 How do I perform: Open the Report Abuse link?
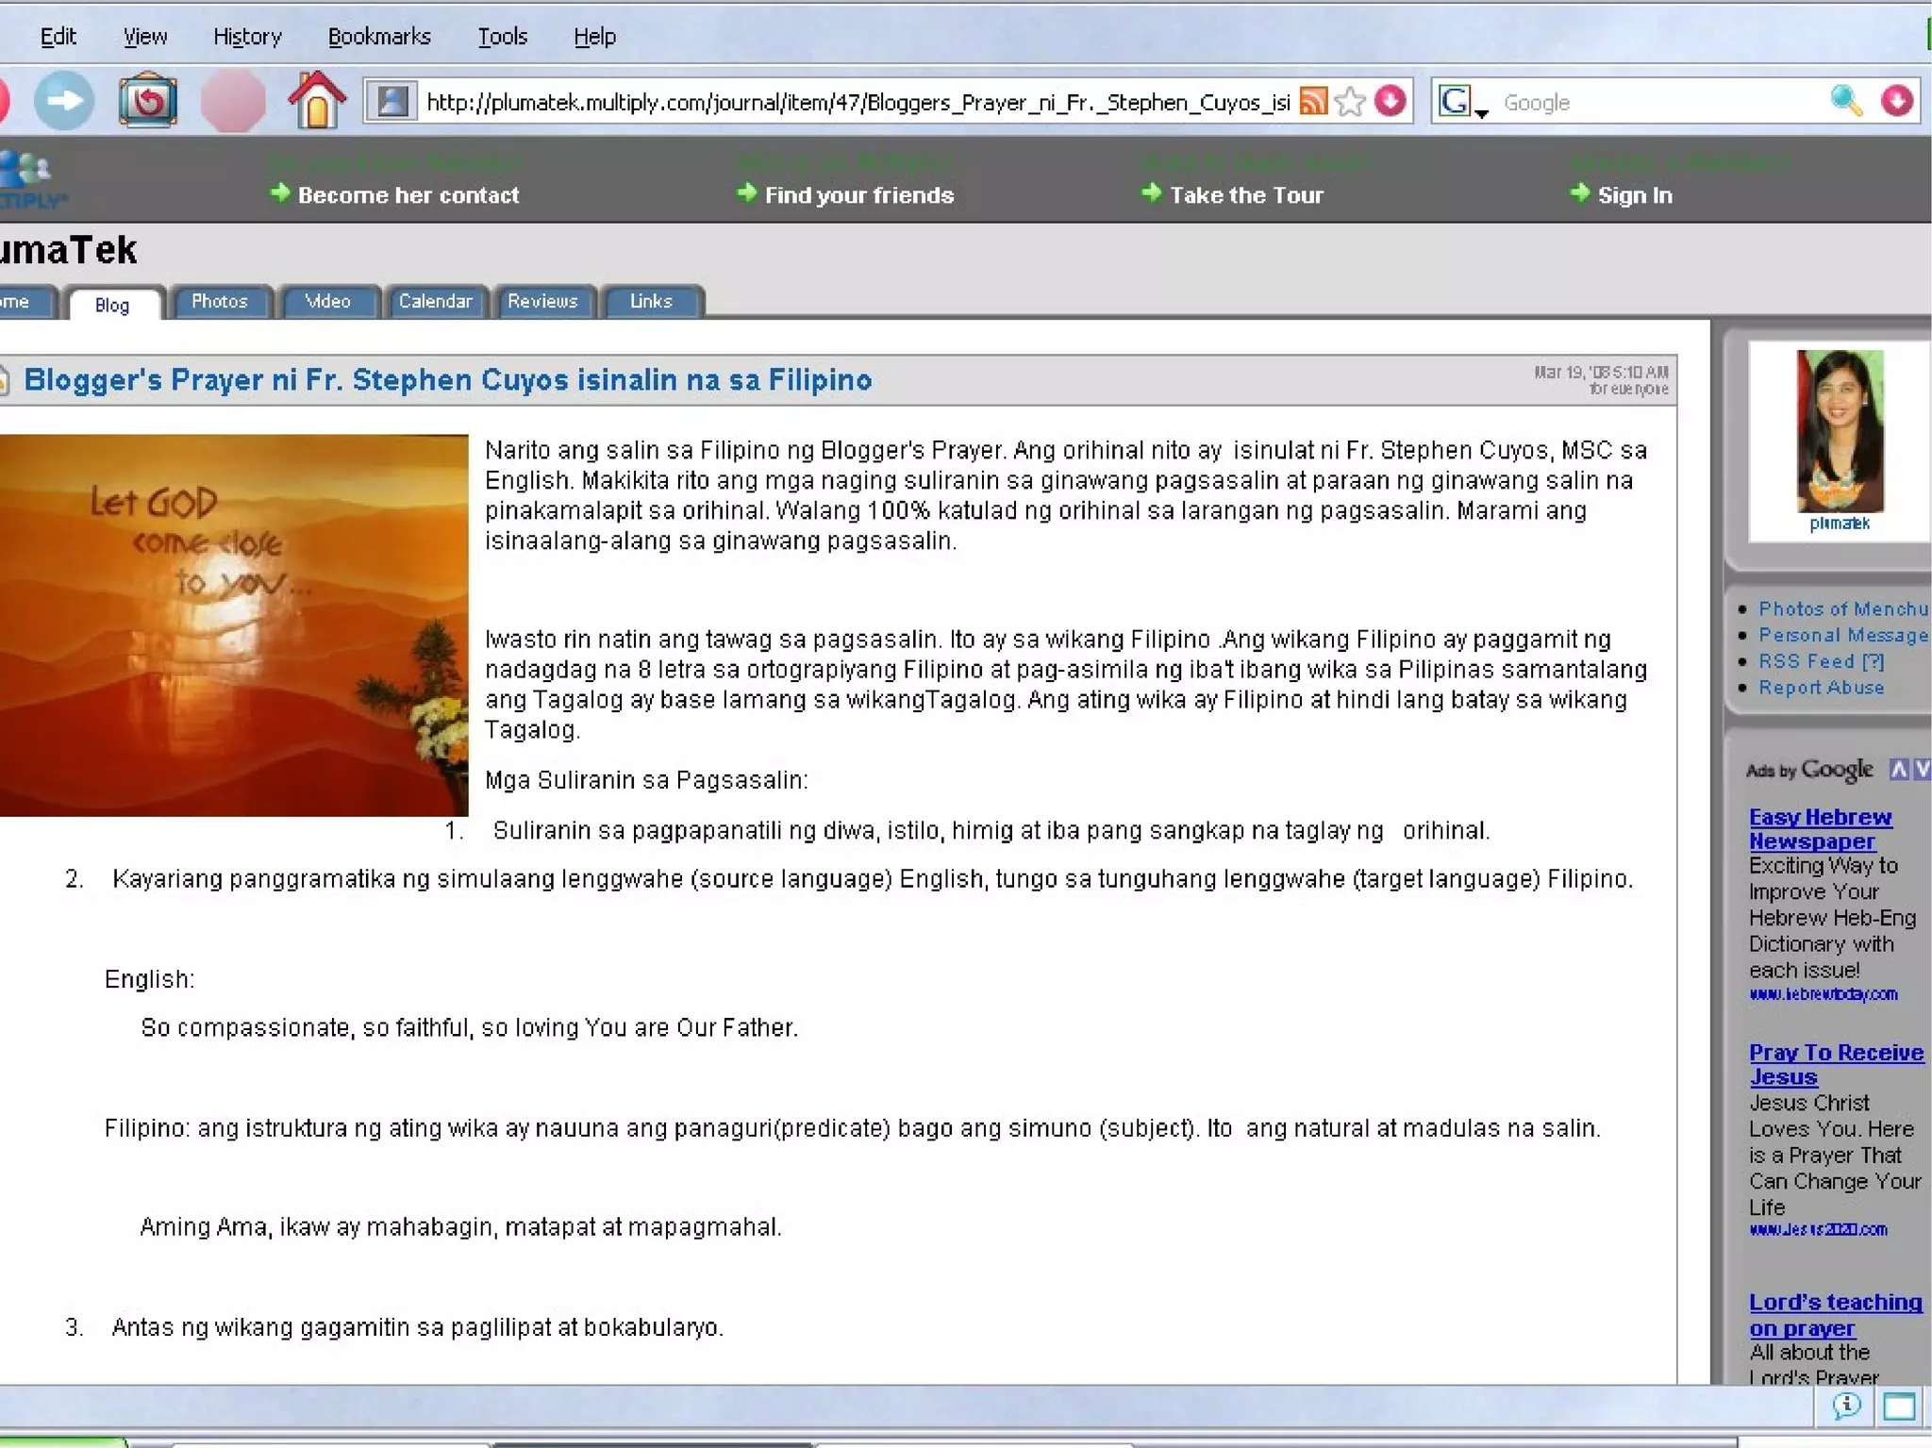1821,688
